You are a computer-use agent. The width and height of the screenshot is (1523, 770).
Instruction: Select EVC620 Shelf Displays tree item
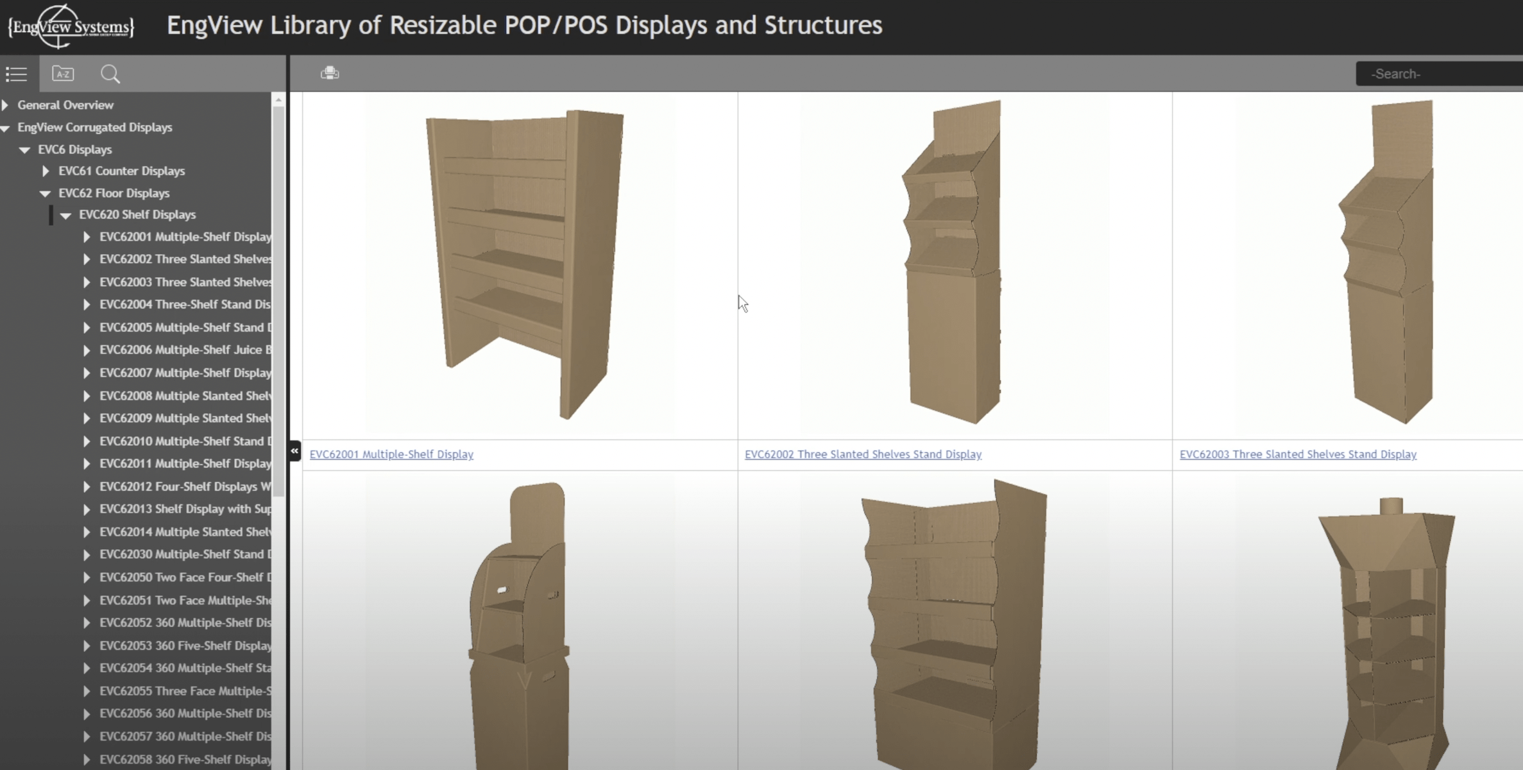[x=137, y=214]
